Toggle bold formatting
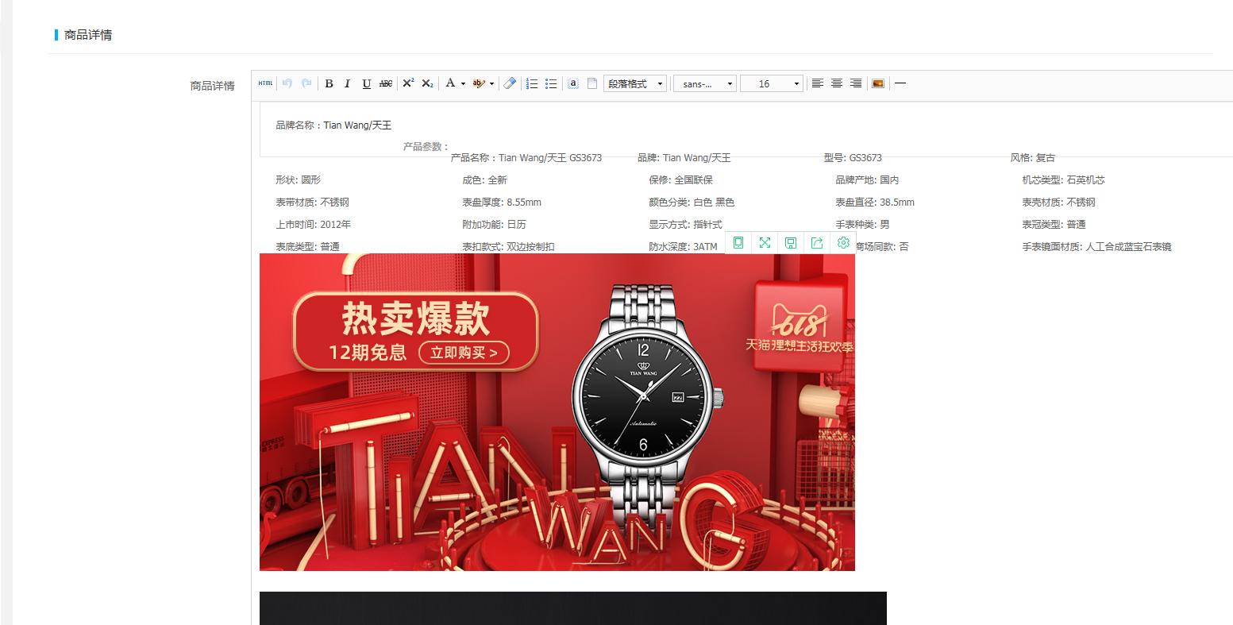Screen dimensions: 1233x625 329,83
